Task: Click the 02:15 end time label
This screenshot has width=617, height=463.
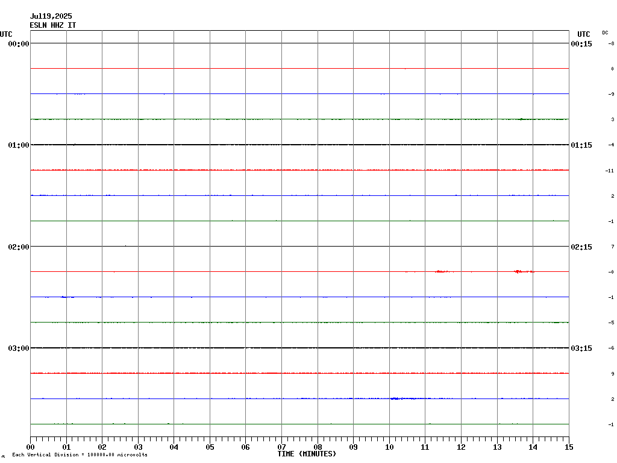Action: 581,247
